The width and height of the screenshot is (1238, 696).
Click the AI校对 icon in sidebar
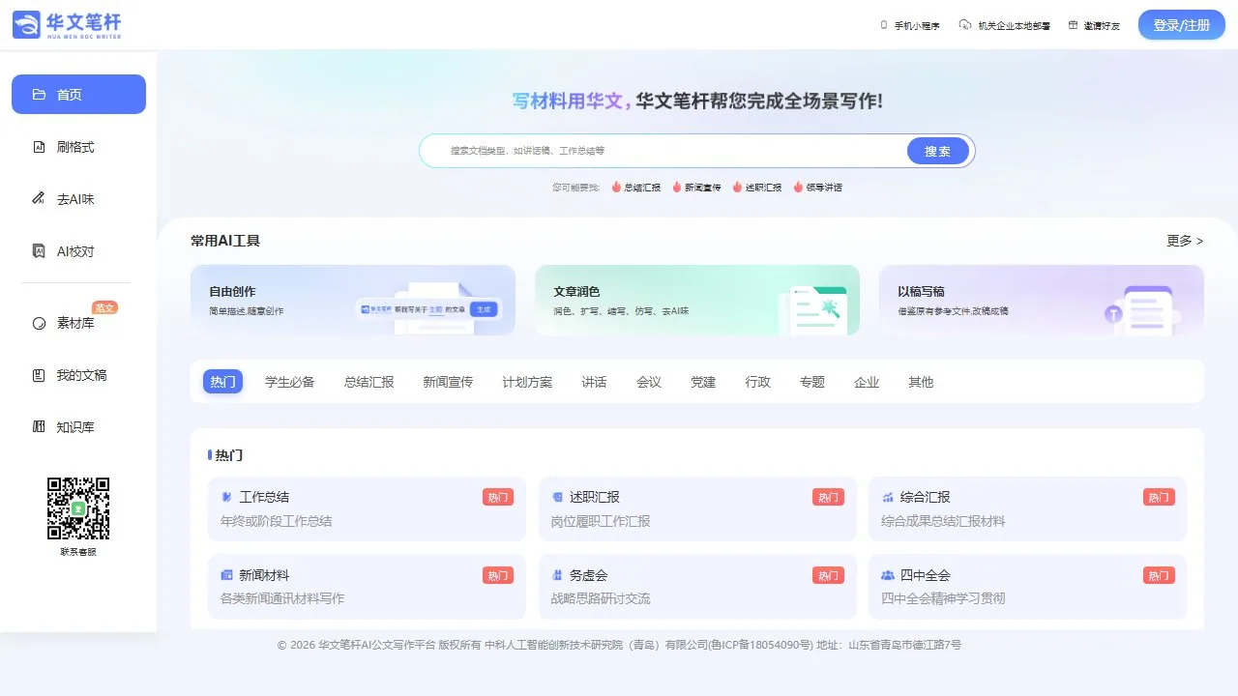39,251
